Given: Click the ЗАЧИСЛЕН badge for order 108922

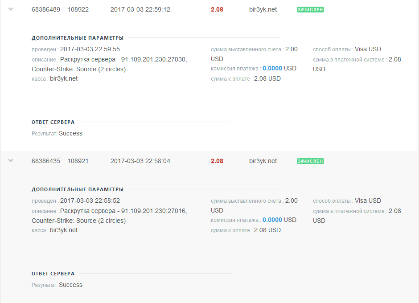Looking at the screenshot, I should pos(310,9).
